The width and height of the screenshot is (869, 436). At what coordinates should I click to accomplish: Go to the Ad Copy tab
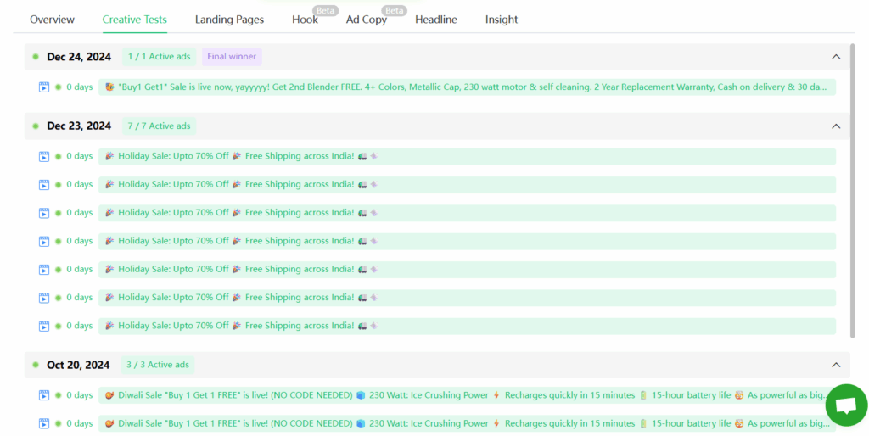[x=367, y=20]
